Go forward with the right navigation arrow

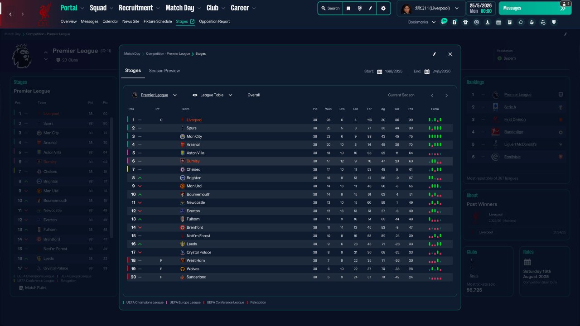(23, 14)
